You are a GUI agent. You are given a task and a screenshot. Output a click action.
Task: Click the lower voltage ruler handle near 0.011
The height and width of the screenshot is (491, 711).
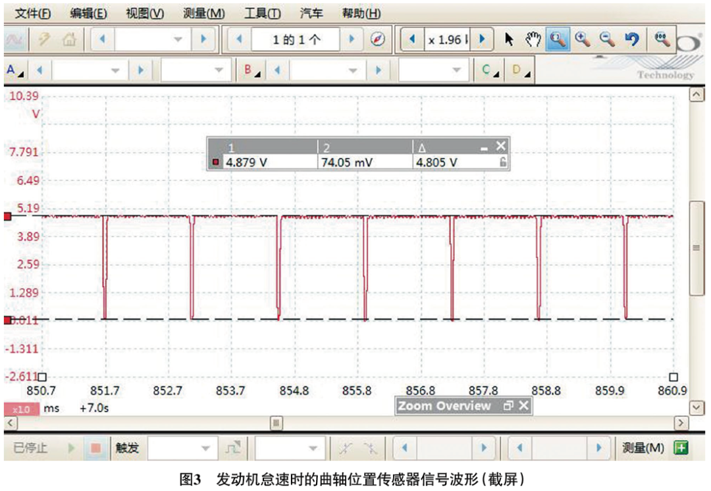(x=7, y=321)
